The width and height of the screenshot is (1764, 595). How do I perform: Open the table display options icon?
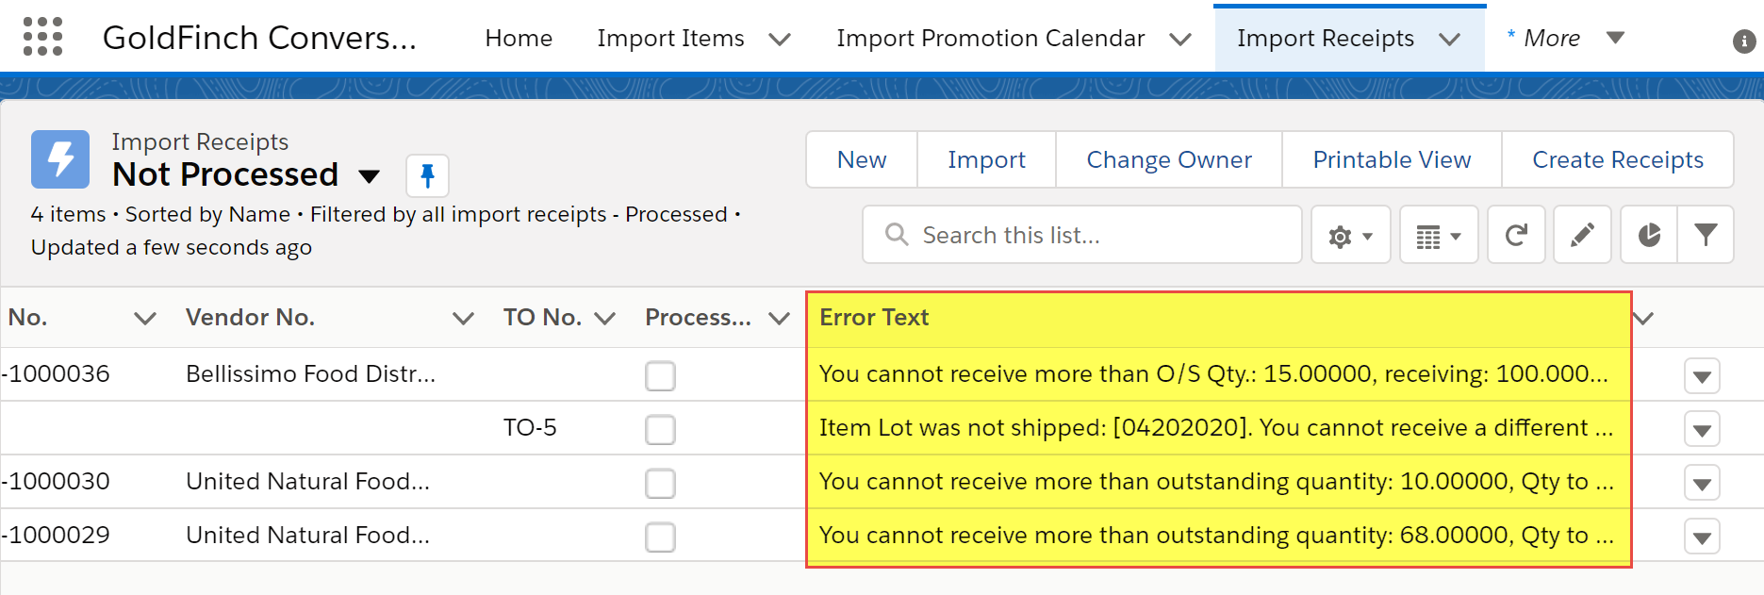pyautogui.click(x=1439, y=235)
